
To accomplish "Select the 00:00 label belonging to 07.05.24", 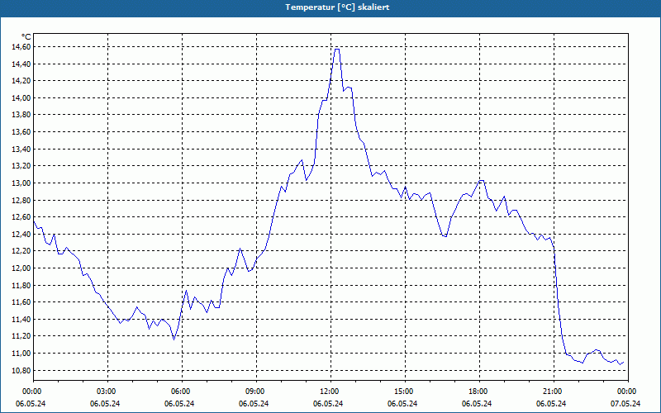I will click(x=628, y=392).
